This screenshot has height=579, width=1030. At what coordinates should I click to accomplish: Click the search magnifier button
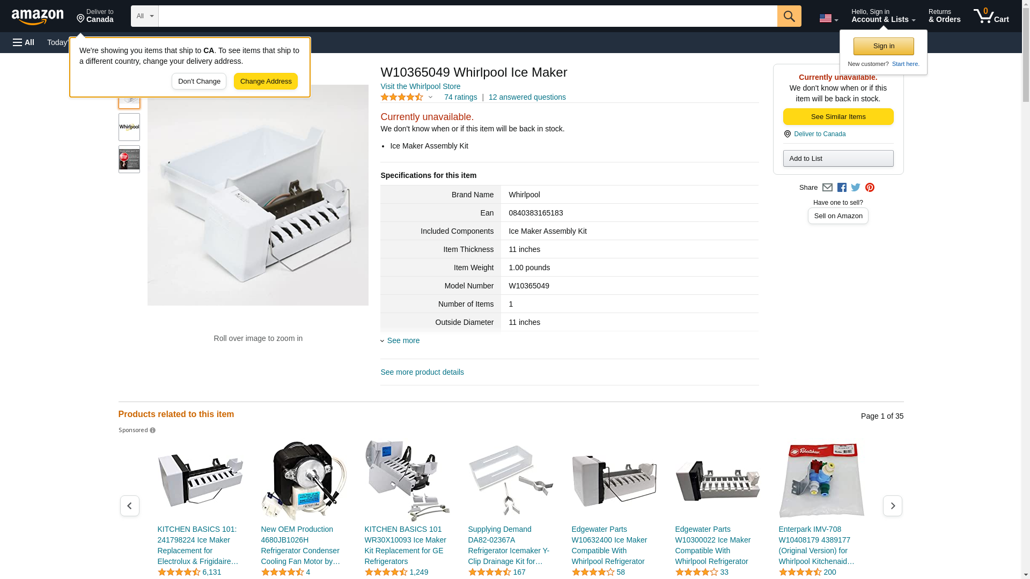pyautogui.click(x=789, y=16)
